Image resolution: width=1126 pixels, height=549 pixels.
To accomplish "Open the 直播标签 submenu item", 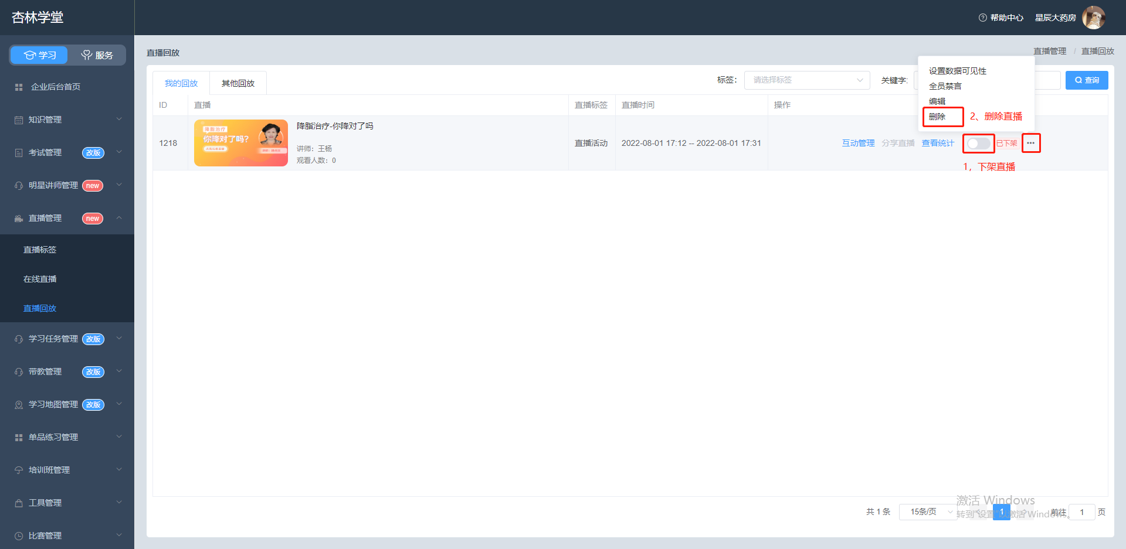I will [x=40, y=250].
